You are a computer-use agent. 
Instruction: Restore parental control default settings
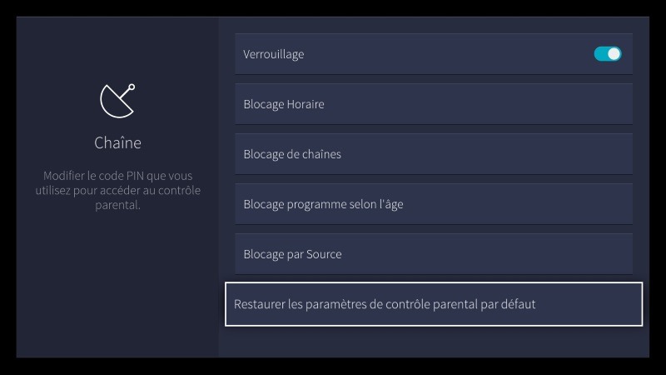[x=385, y=304]
